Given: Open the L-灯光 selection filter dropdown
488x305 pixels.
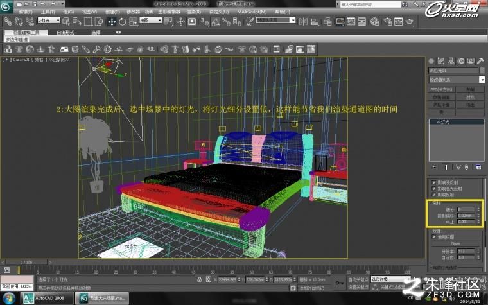Looking at the screenshot, I should tap(49, 21).
